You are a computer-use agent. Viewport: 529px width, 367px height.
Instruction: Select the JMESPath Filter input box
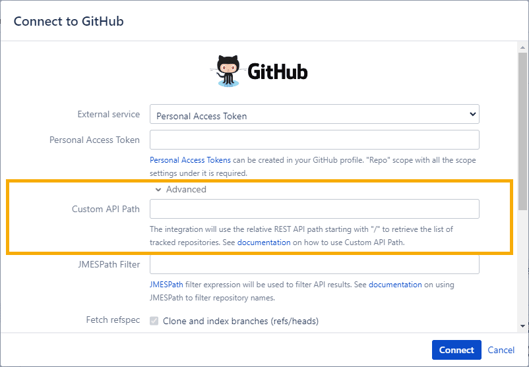(x=315, y=265)
